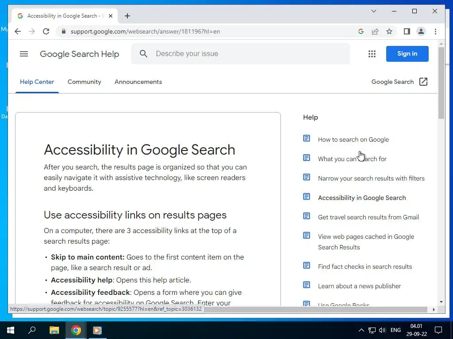
Task: Select the Accessibility in Google Search browser tab
Action: coord(65,16)
